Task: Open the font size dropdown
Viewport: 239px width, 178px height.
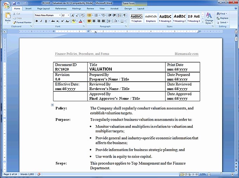Action: [68, 15]
